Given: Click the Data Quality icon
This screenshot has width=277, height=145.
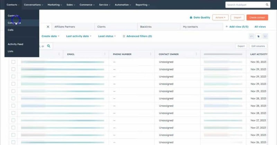Looking at the screenshot, I should pos(191,18).
